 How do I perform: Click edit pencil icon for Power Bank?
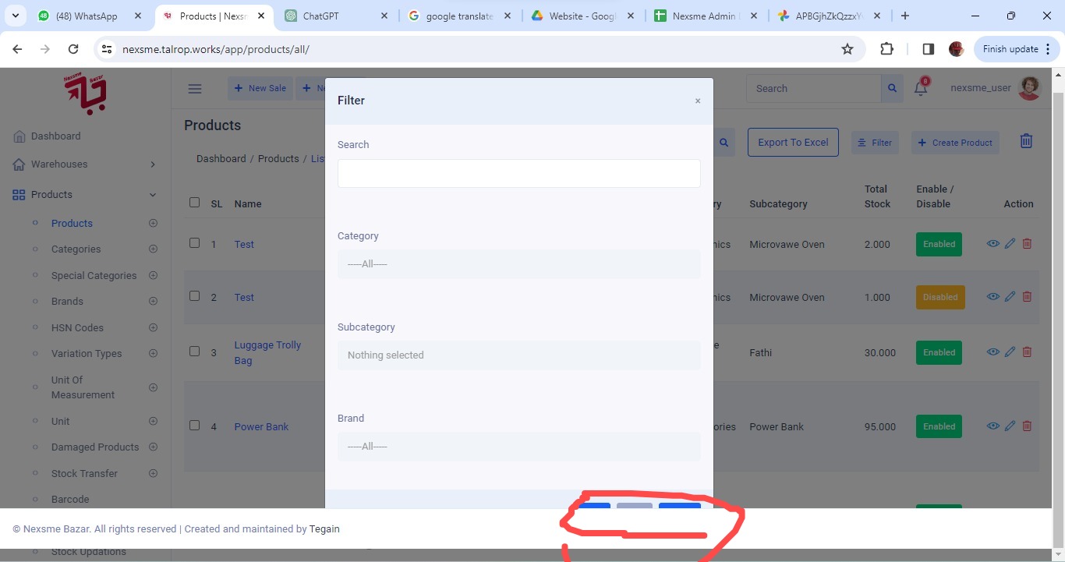(x=1010, y=426)
